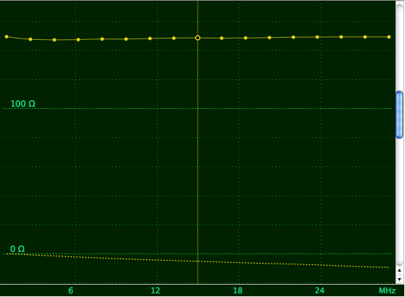
Task: Click the 0 Ω axis label
Action: coord(17,249)
